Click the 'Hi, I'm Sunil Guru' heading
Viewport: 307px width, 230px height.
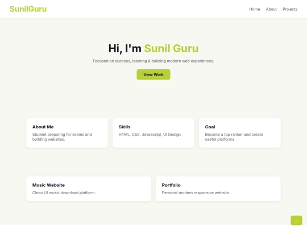(153, 48)
